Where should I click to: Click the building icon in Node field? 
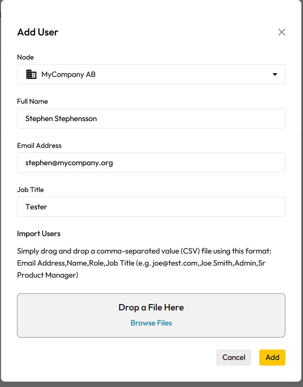point(31,74)
